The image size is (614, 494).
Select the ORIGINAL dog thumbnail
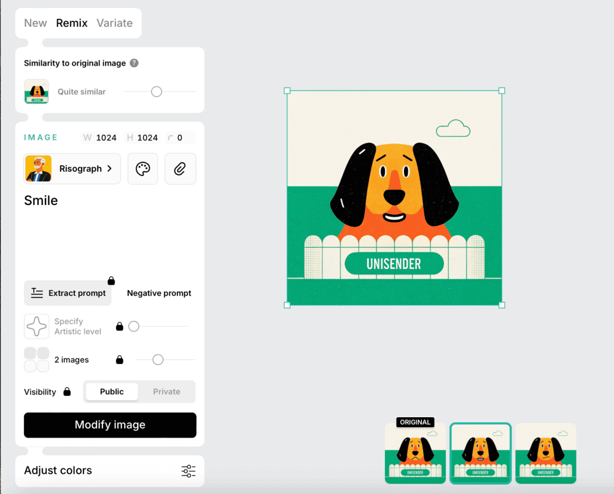415,453
